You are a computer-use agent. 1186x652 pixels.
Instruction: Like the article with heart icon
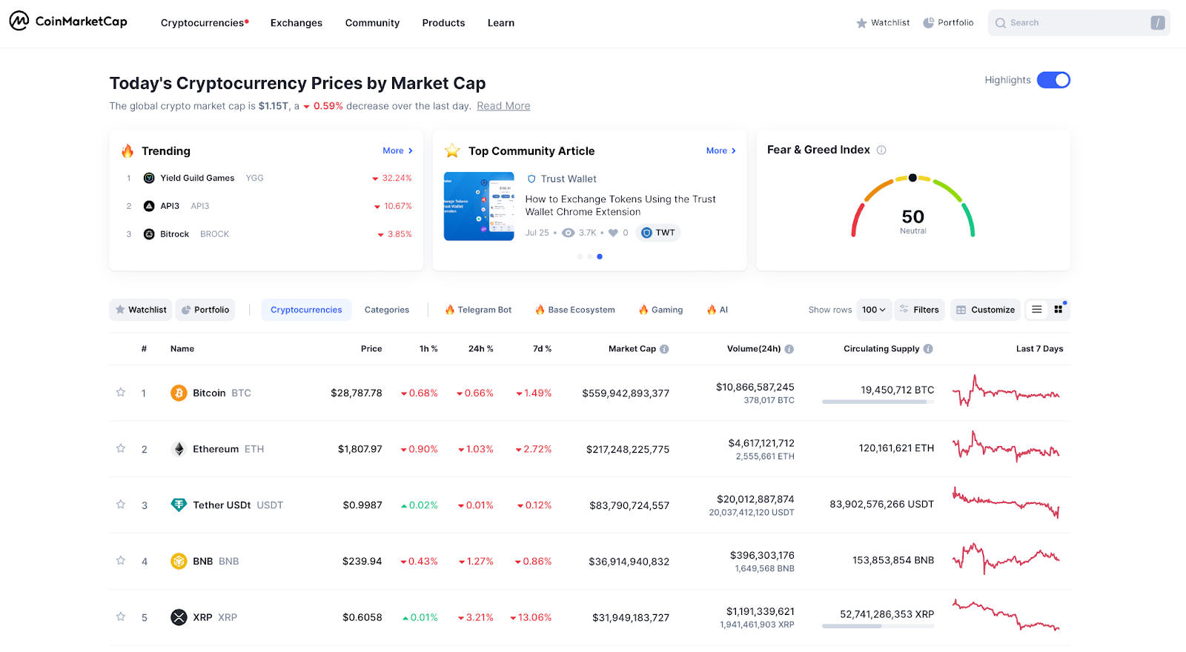tap(613, 233)
